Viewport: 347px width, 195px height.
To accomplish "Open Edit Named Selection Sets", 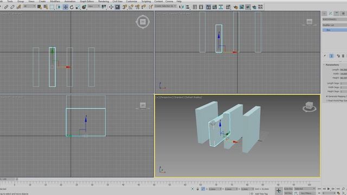I will pos(151,7).
